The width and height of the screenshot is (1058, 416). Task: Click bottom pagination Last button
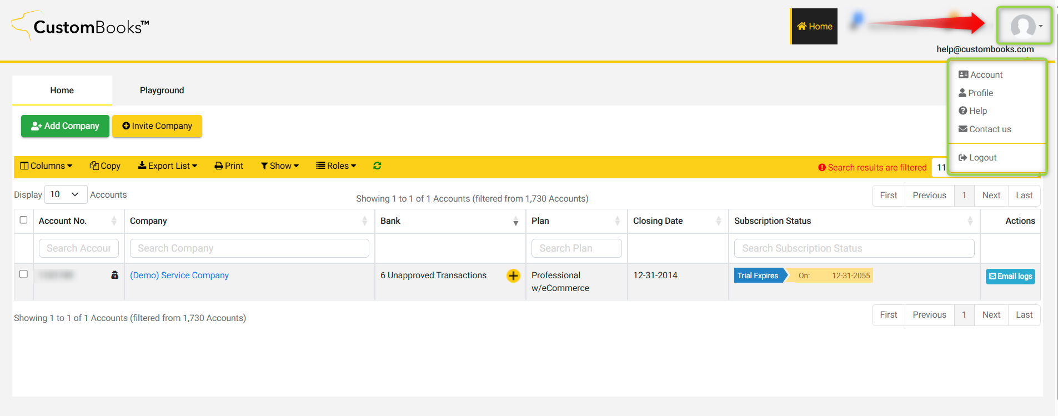click(x=1024, y=314)
